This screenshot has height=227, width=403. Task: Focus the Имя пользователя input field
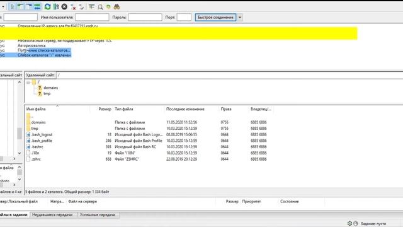tap(92, 17)
